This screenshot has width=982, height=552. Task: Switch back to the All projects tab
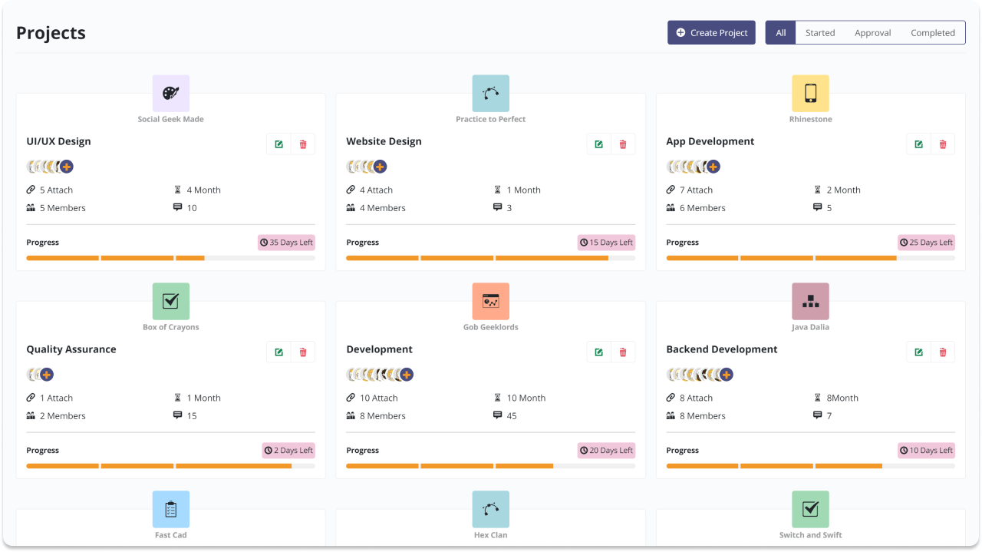tap(779, 32)
